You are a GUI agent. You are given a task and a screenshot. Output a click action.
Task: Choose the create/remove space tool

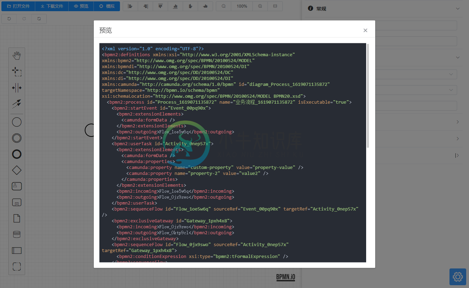click(x=17, y=88)
